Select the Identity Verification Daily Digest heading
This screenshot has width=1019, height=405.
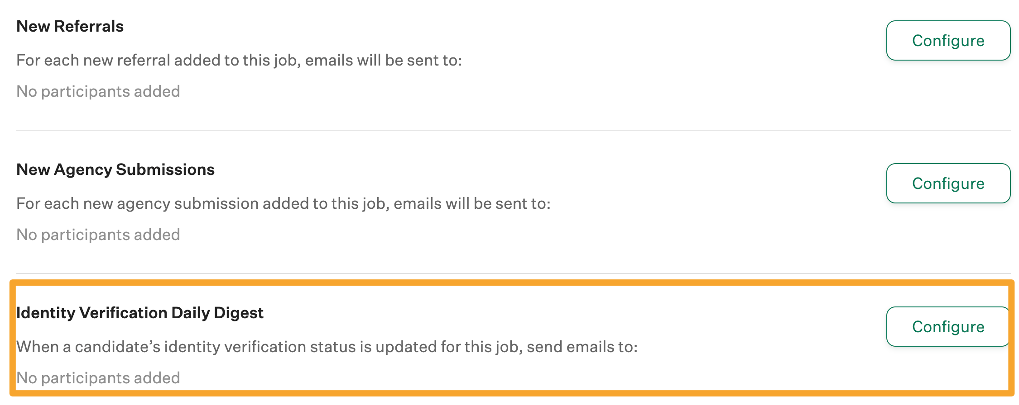140,312
